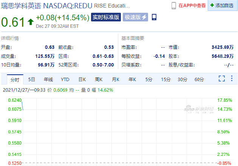Click the phone icon beside 在APP中查看
Viewport: 238px width, 166px height.
(x=174, y=6)
